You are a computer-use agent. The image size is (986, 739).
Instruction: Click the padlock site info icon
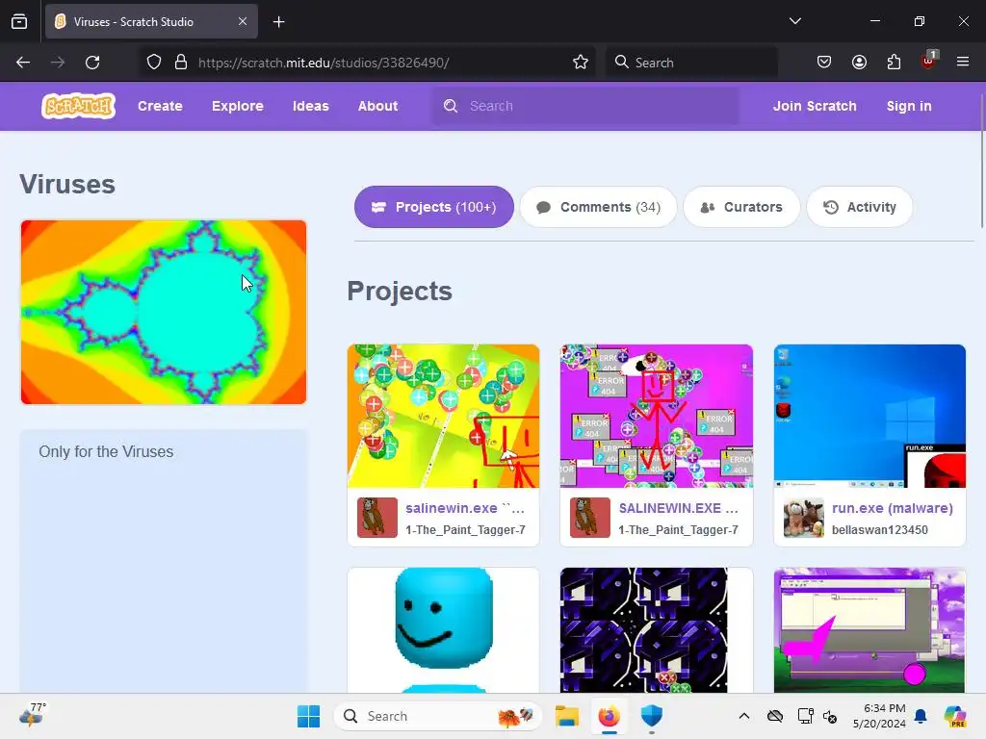(x=181, y=63)
